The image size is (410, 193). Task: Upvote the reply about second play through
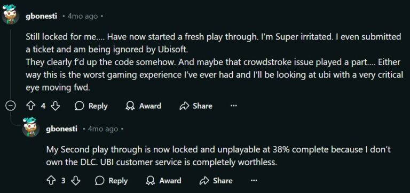51,181
